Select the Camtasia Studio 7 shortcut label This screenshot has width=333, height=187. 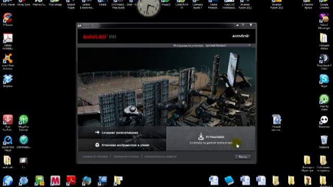198,6
